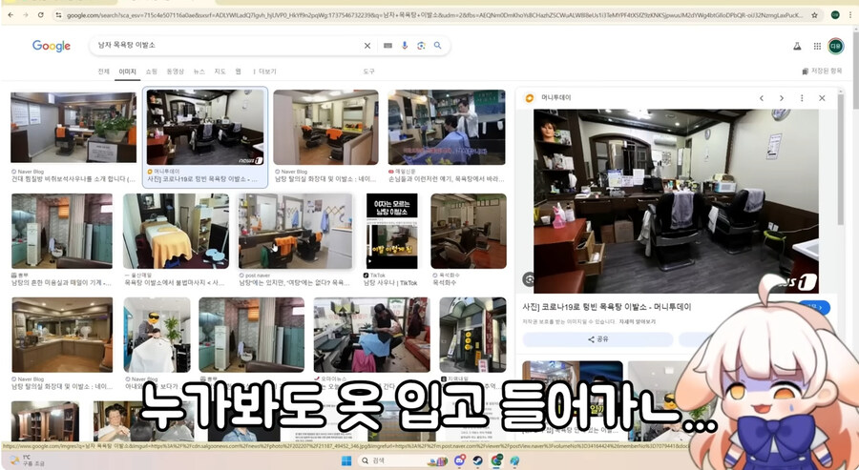Switch to the 동영상 tab

click(x=176, y=72)
